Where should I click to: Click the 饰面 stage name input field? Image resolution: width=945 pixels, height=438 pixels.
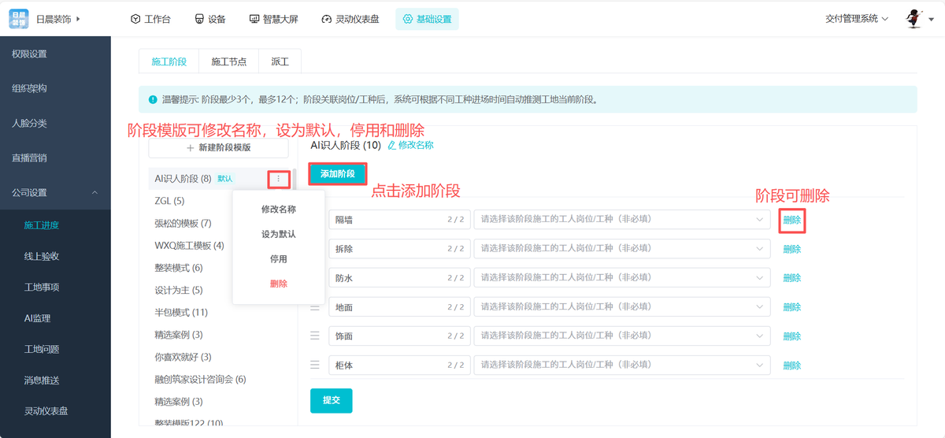(386, 336)
